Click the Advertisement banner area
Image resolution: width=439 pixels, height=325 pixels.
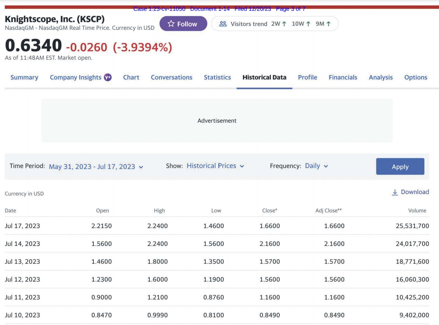click(217, 120)
